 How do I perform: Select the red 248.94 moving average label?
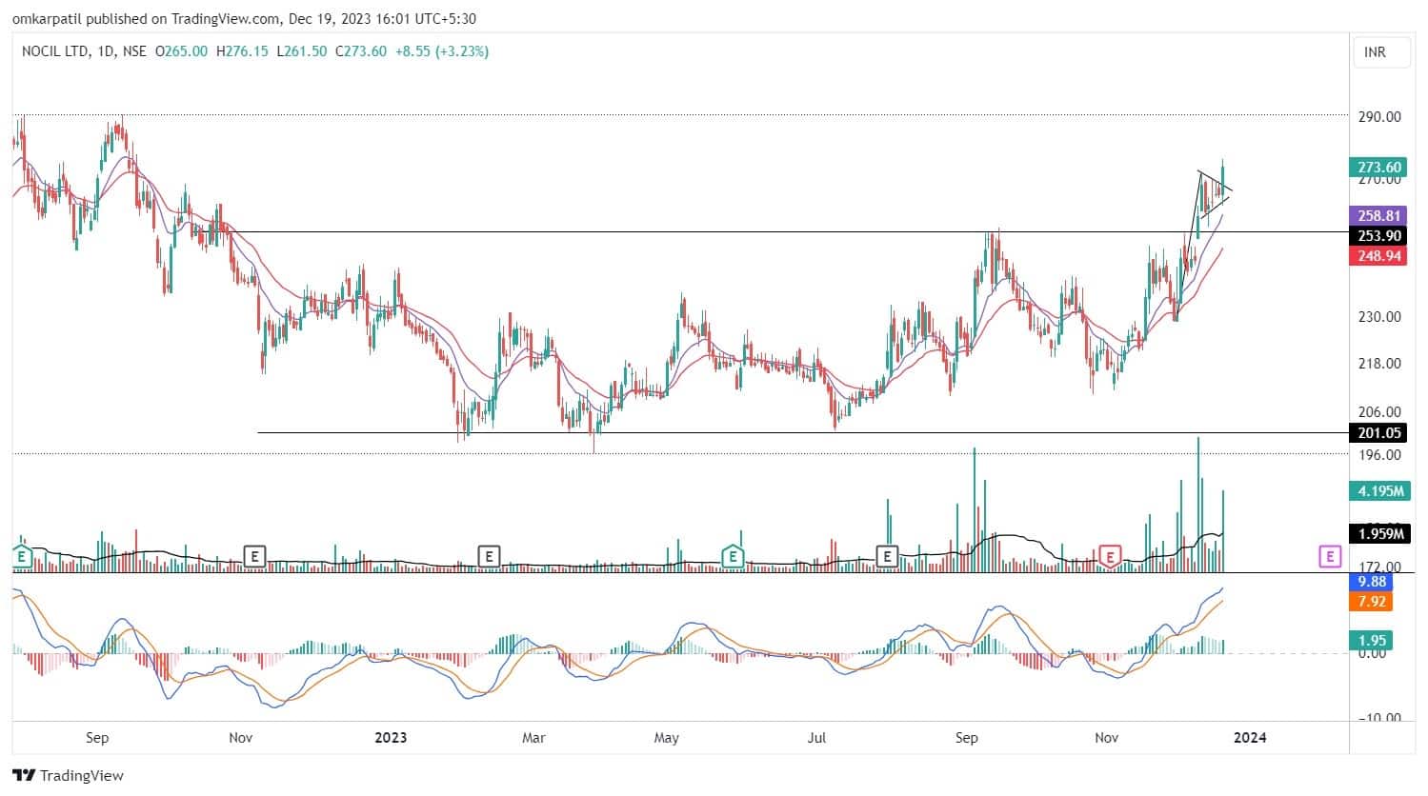1379,255
